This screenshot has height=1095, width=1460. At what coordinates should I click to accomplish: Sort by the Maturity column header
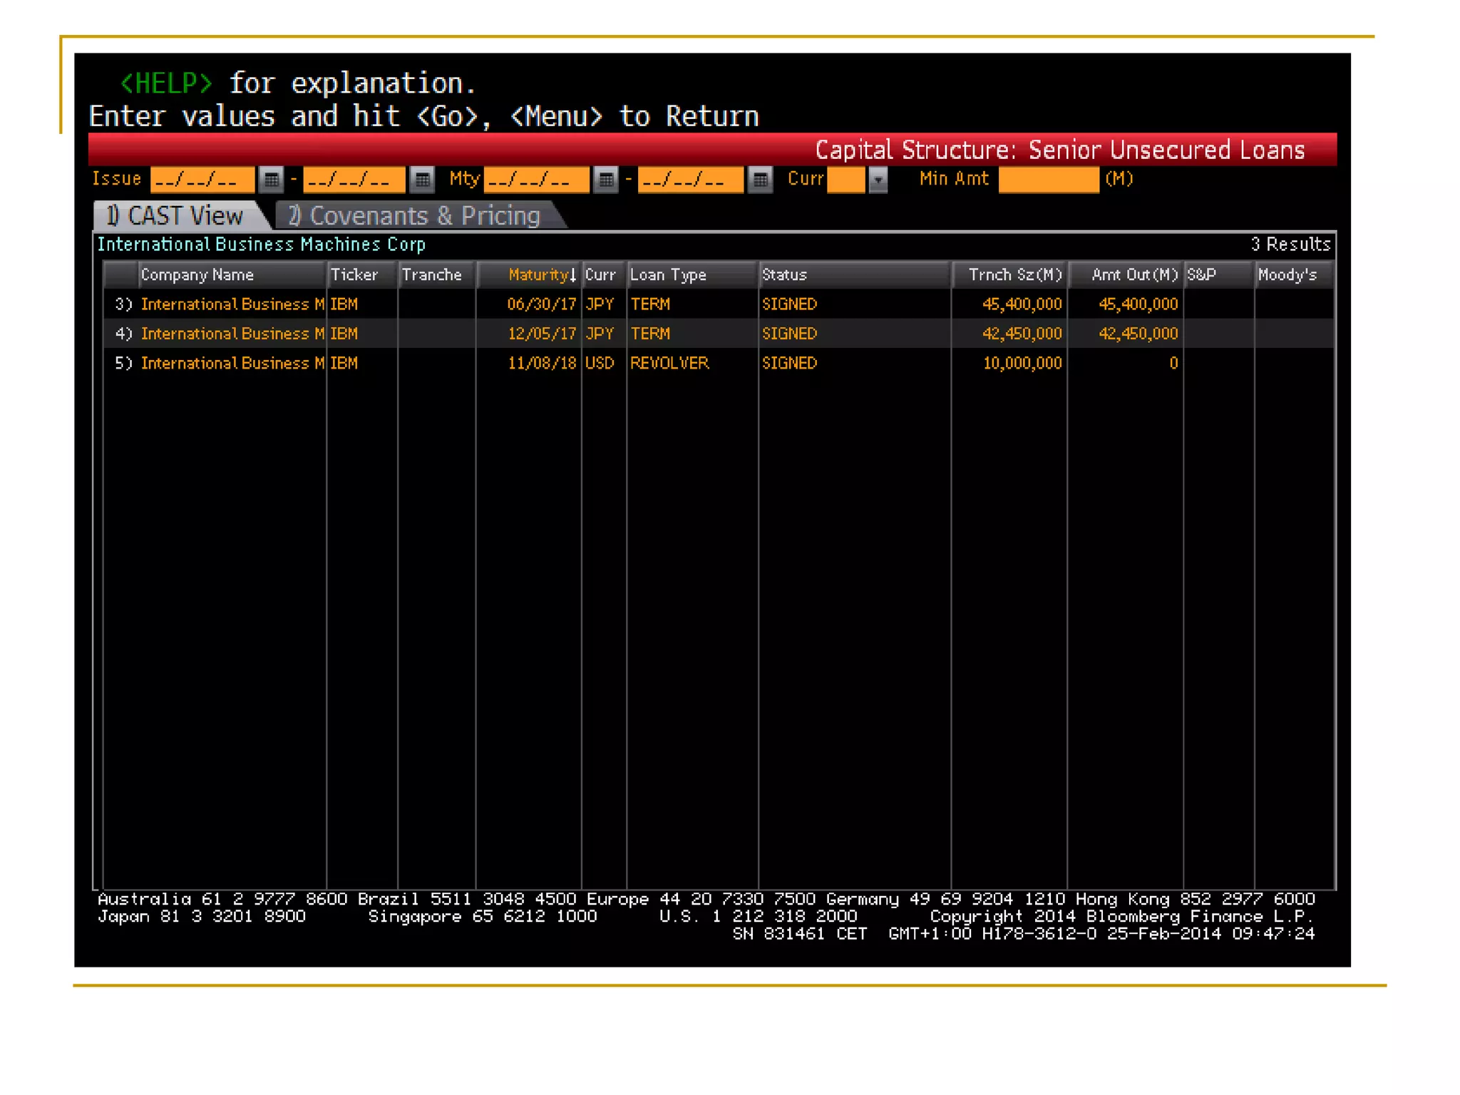click(540, 275)
